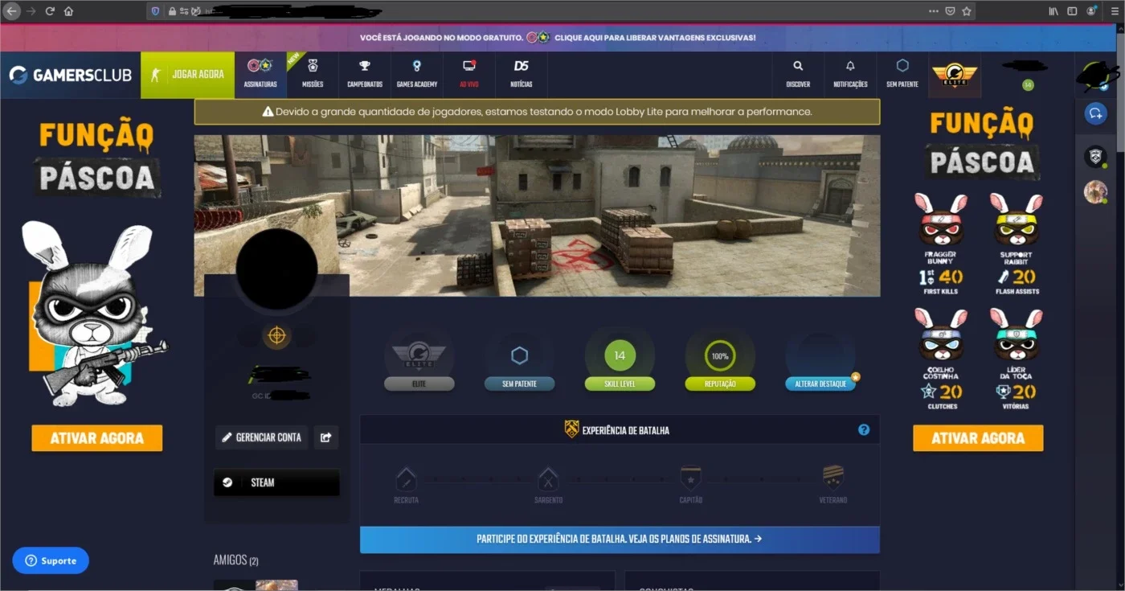Click the Alterar Destaque button
1125x591 pixels.
coord(820,384)
